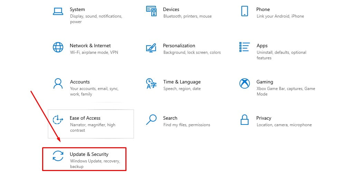Click 'Your accounts, email, sync, work, family' text
The image size is (340, 180).
[94, 91]
